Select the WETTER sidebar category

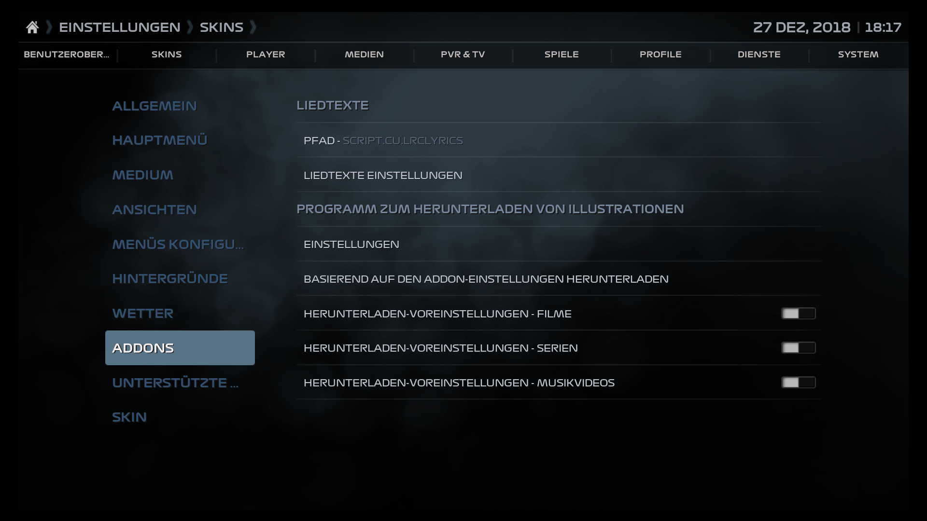click(143, 313)
